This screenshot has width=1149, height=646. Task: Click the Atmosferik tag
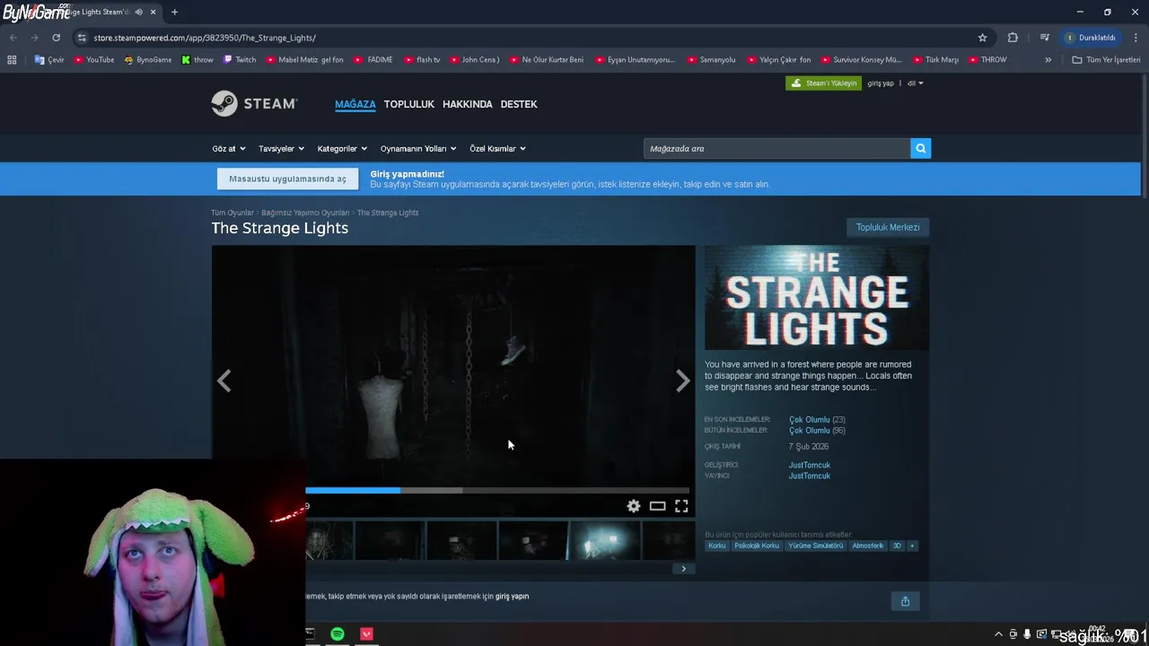click(x=868, y=546)
